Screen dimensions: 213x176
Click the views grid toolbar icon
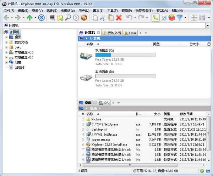coord(202,18)
